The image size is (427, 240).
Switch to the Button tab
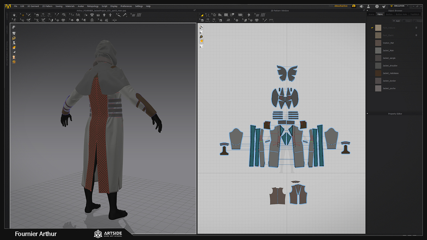pos(389,14)
